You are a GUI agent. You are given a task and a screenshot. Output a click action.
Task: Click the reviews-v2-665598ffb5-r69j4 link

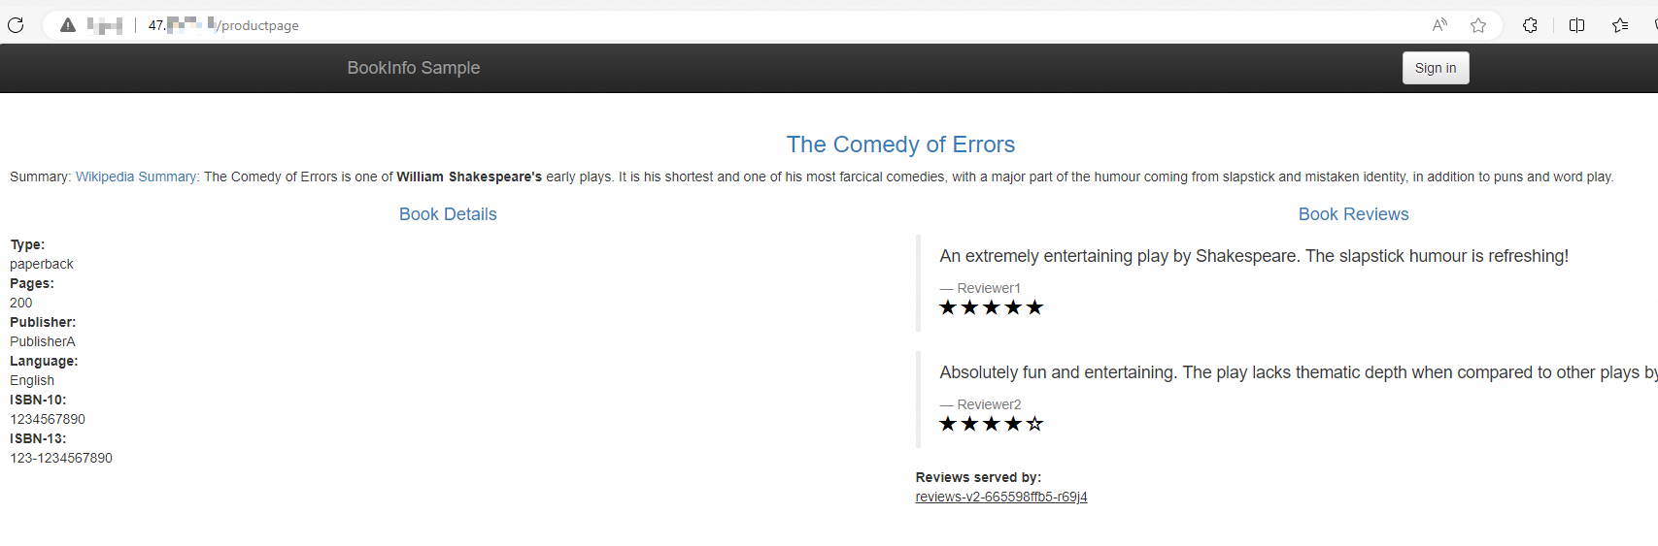click(x=1000, y=497)
